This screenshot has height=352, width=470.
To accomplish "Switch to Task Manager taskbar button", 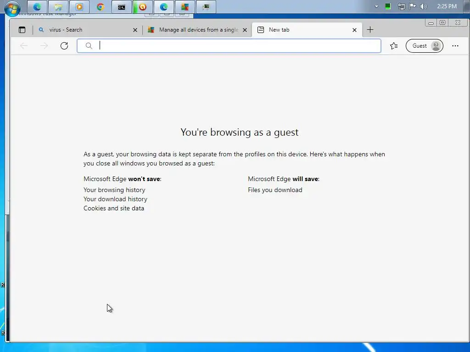I will (x=206, y=6).
